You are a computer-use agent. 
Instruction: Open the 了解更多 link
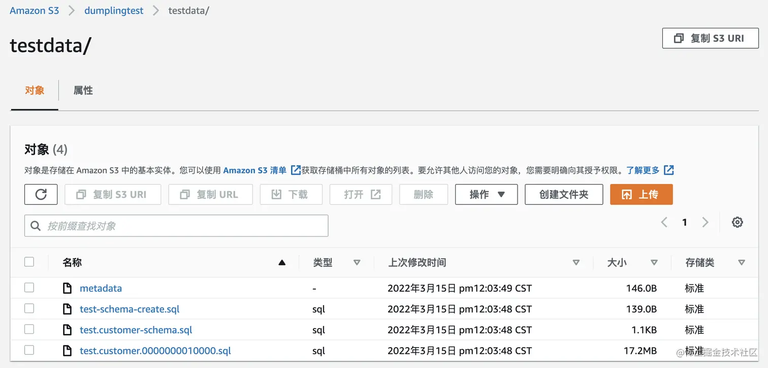tap(643, 170)
